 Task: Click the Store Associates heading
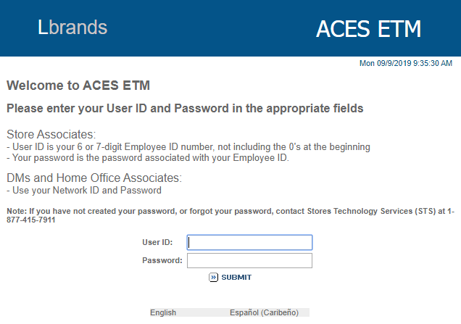(51, 134)
